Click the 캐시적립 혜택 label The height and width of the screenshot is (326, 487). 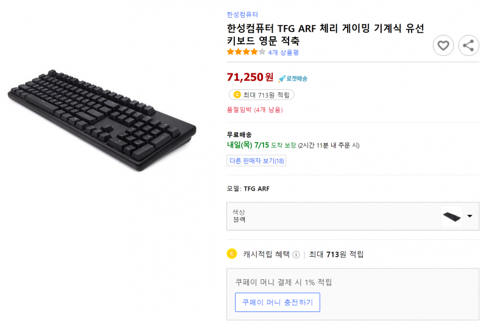pos(266,254)
